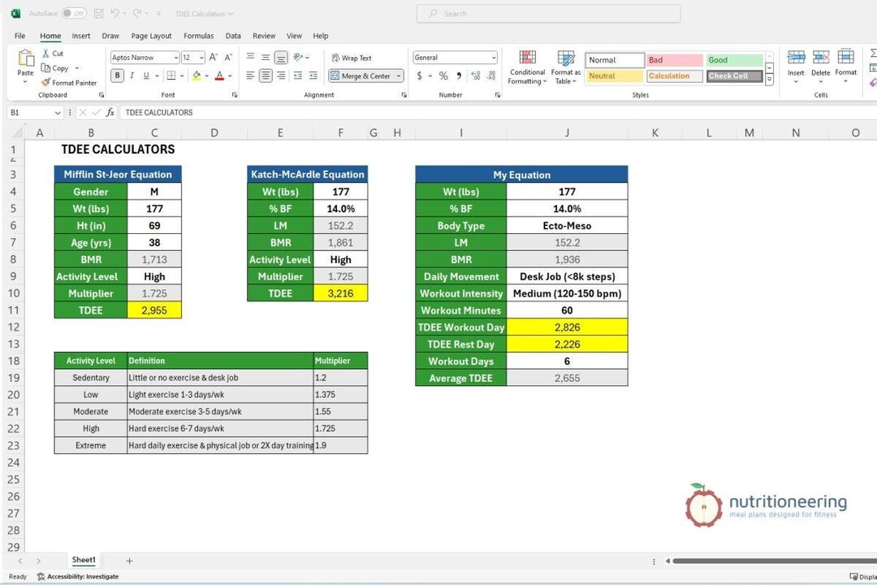Apply the Good cell style
This screenshot has width=877, height=585.
pos(734,59)
